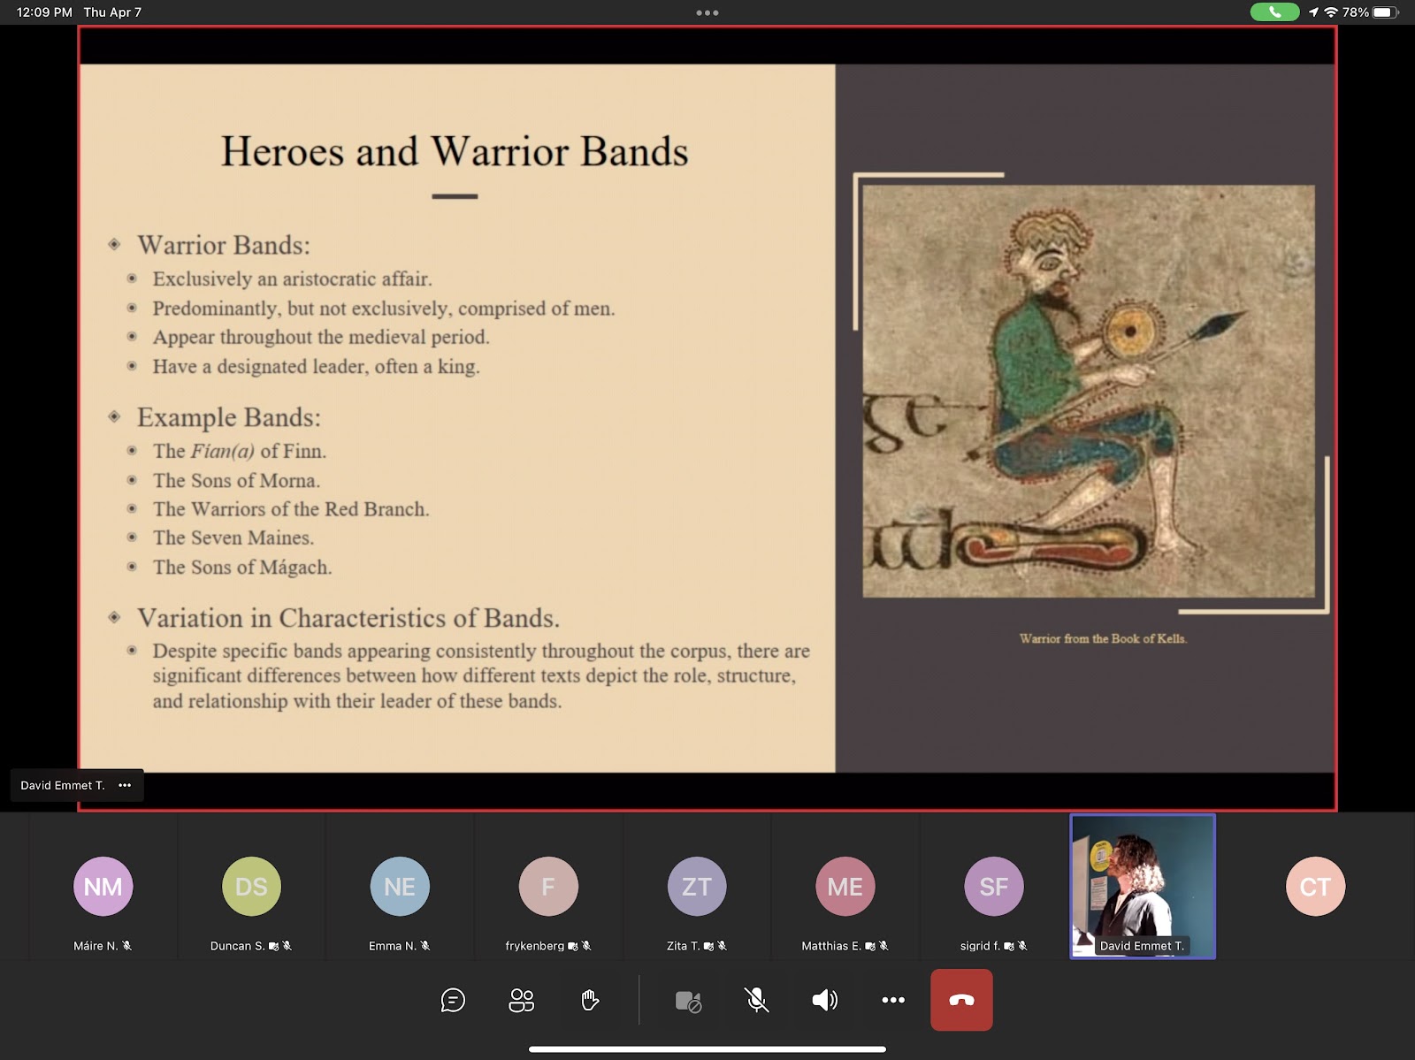This screenshot has width=1415, height=1060.
Task: Tap frykenberg muted microphone icon
Action: (586, 946)
